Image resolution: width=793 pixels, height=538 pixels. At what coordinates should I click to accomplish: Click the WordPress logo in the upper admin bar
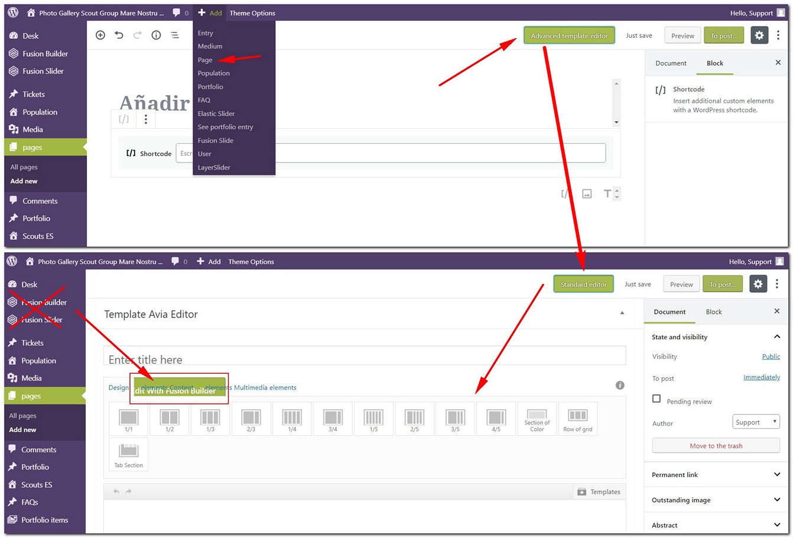tap(13, 12)
